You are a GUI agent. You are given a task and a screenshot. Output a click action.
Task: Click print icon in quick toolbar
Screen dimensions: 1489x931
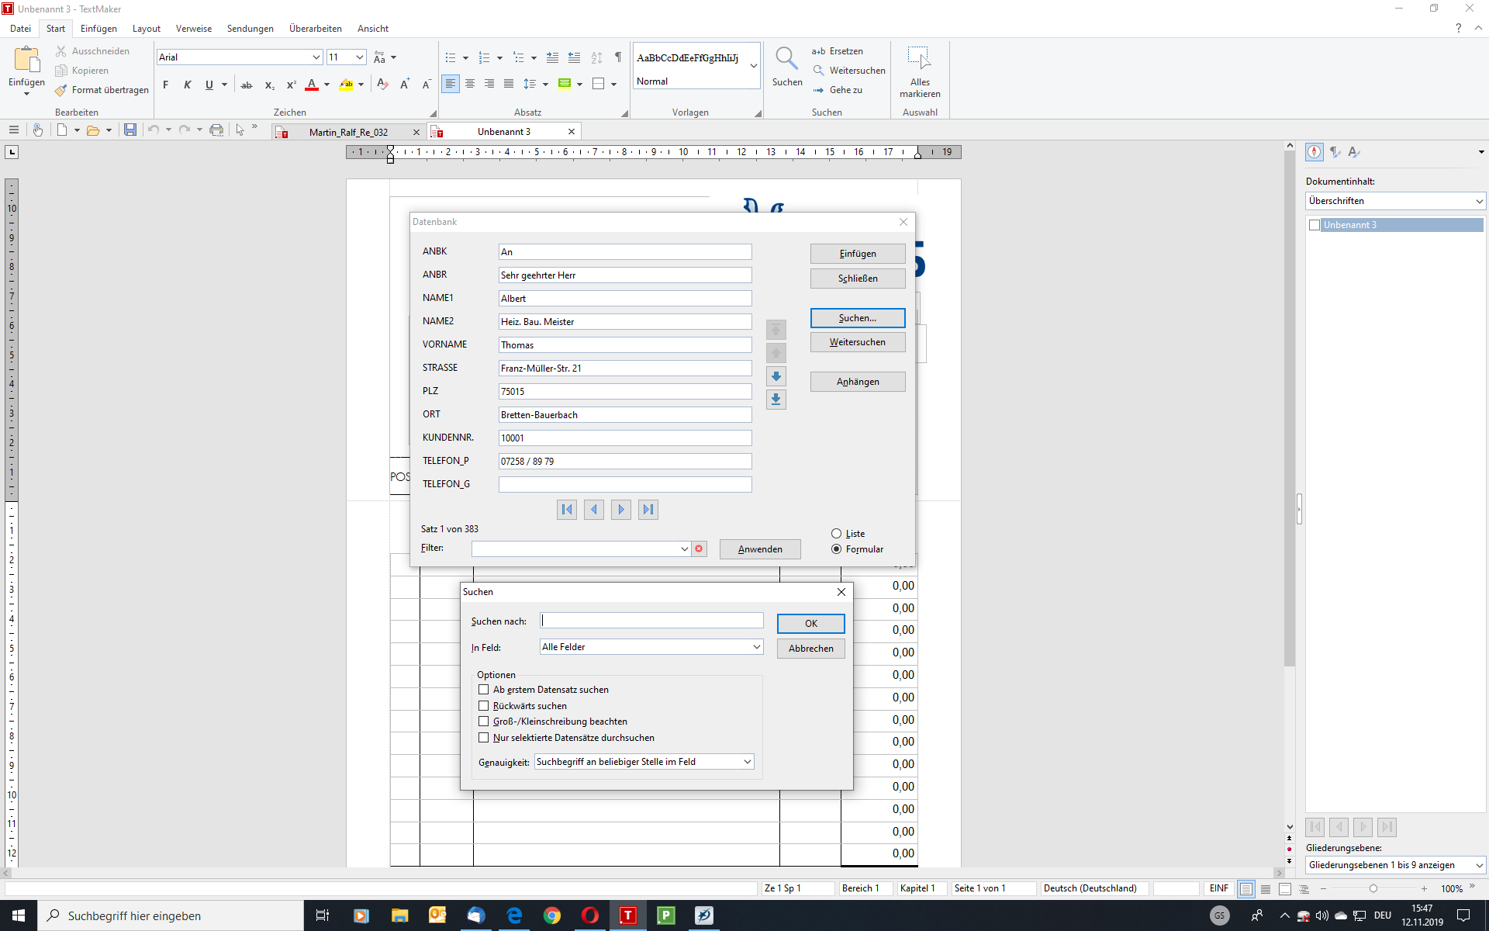point(216,130)
